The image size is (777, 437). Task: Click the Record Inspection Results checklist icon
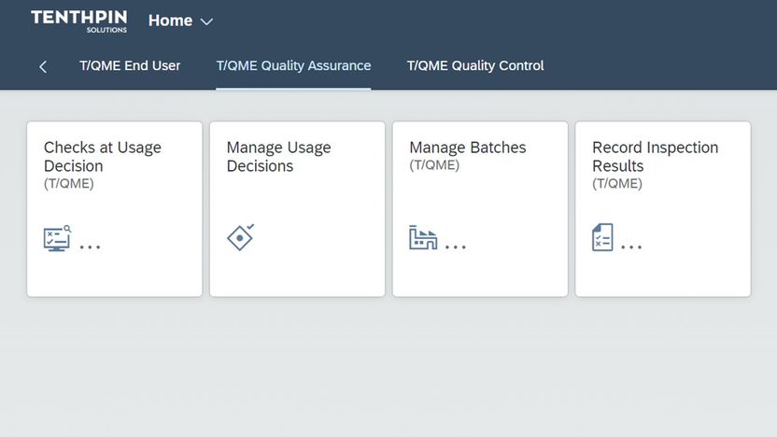(603, 237)
